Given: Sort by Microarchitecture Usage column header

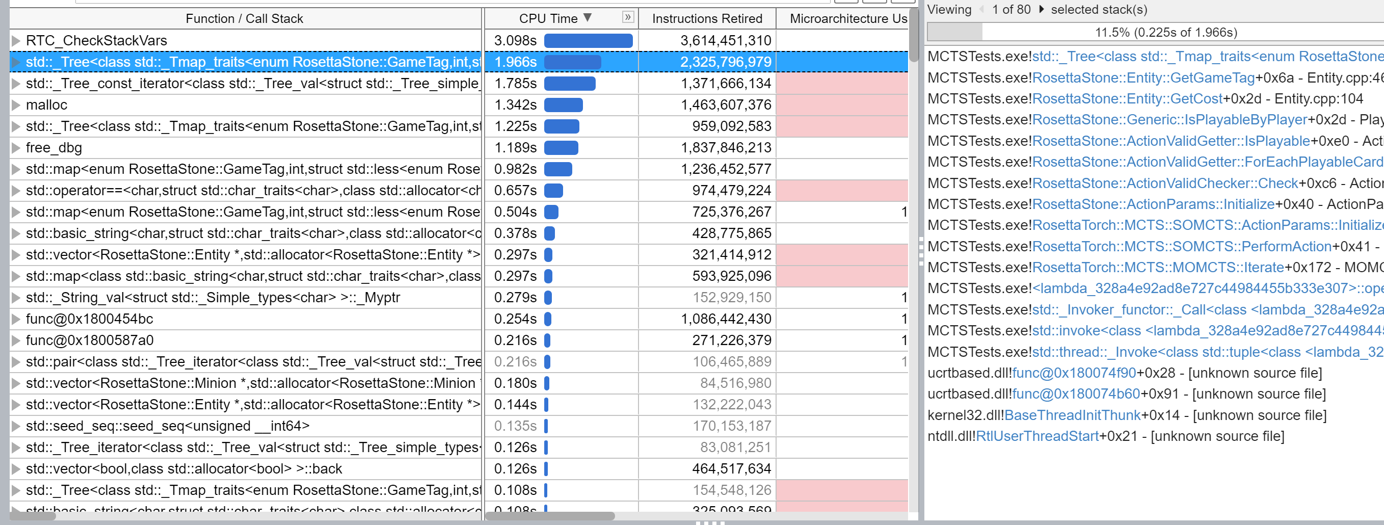Looking at the screenshot, I should pos(843,18).
